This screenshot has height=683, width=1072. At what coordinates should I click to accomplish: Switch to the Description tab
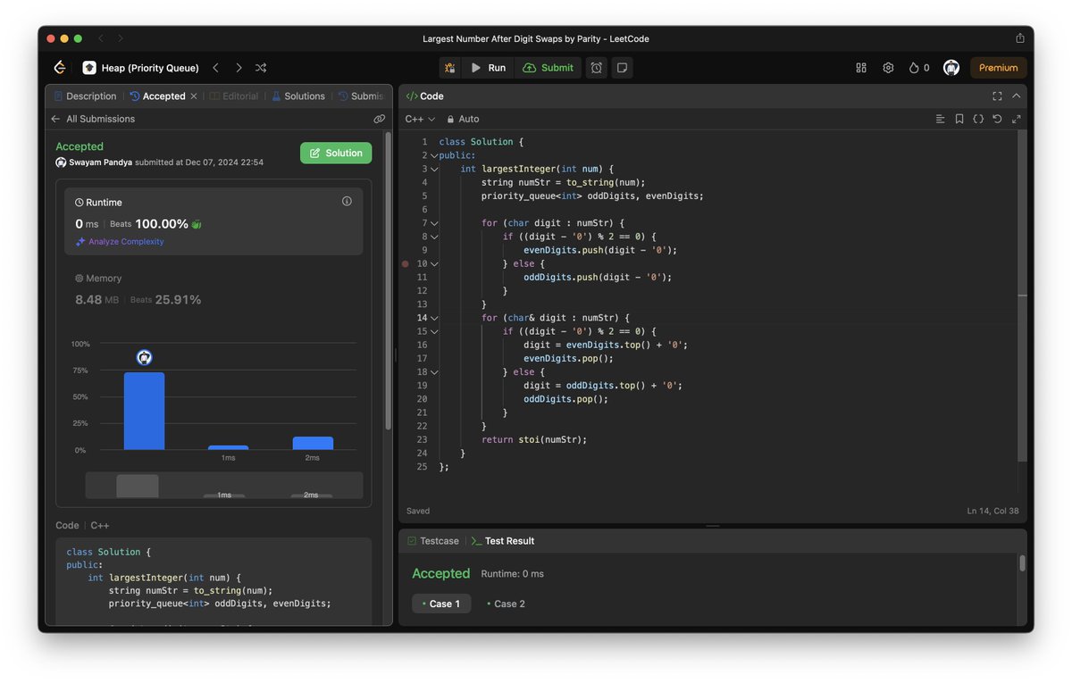click(x=85, y=96)
